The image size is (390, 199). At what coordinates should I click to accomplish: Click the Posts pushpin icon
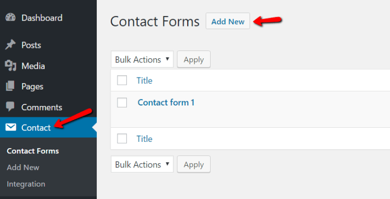pos(10,45)
